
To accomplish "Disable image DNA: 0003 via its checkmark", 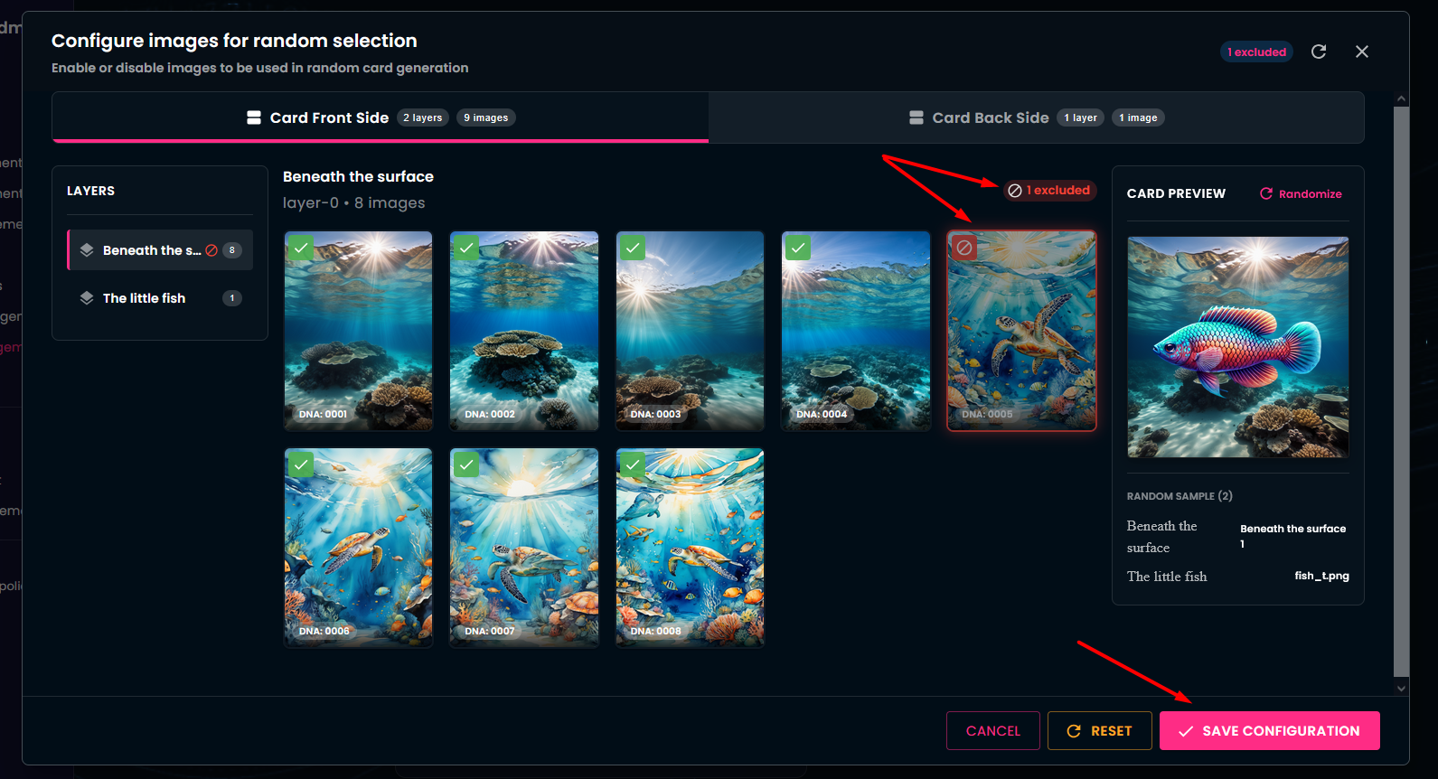I will coord(633,248).
